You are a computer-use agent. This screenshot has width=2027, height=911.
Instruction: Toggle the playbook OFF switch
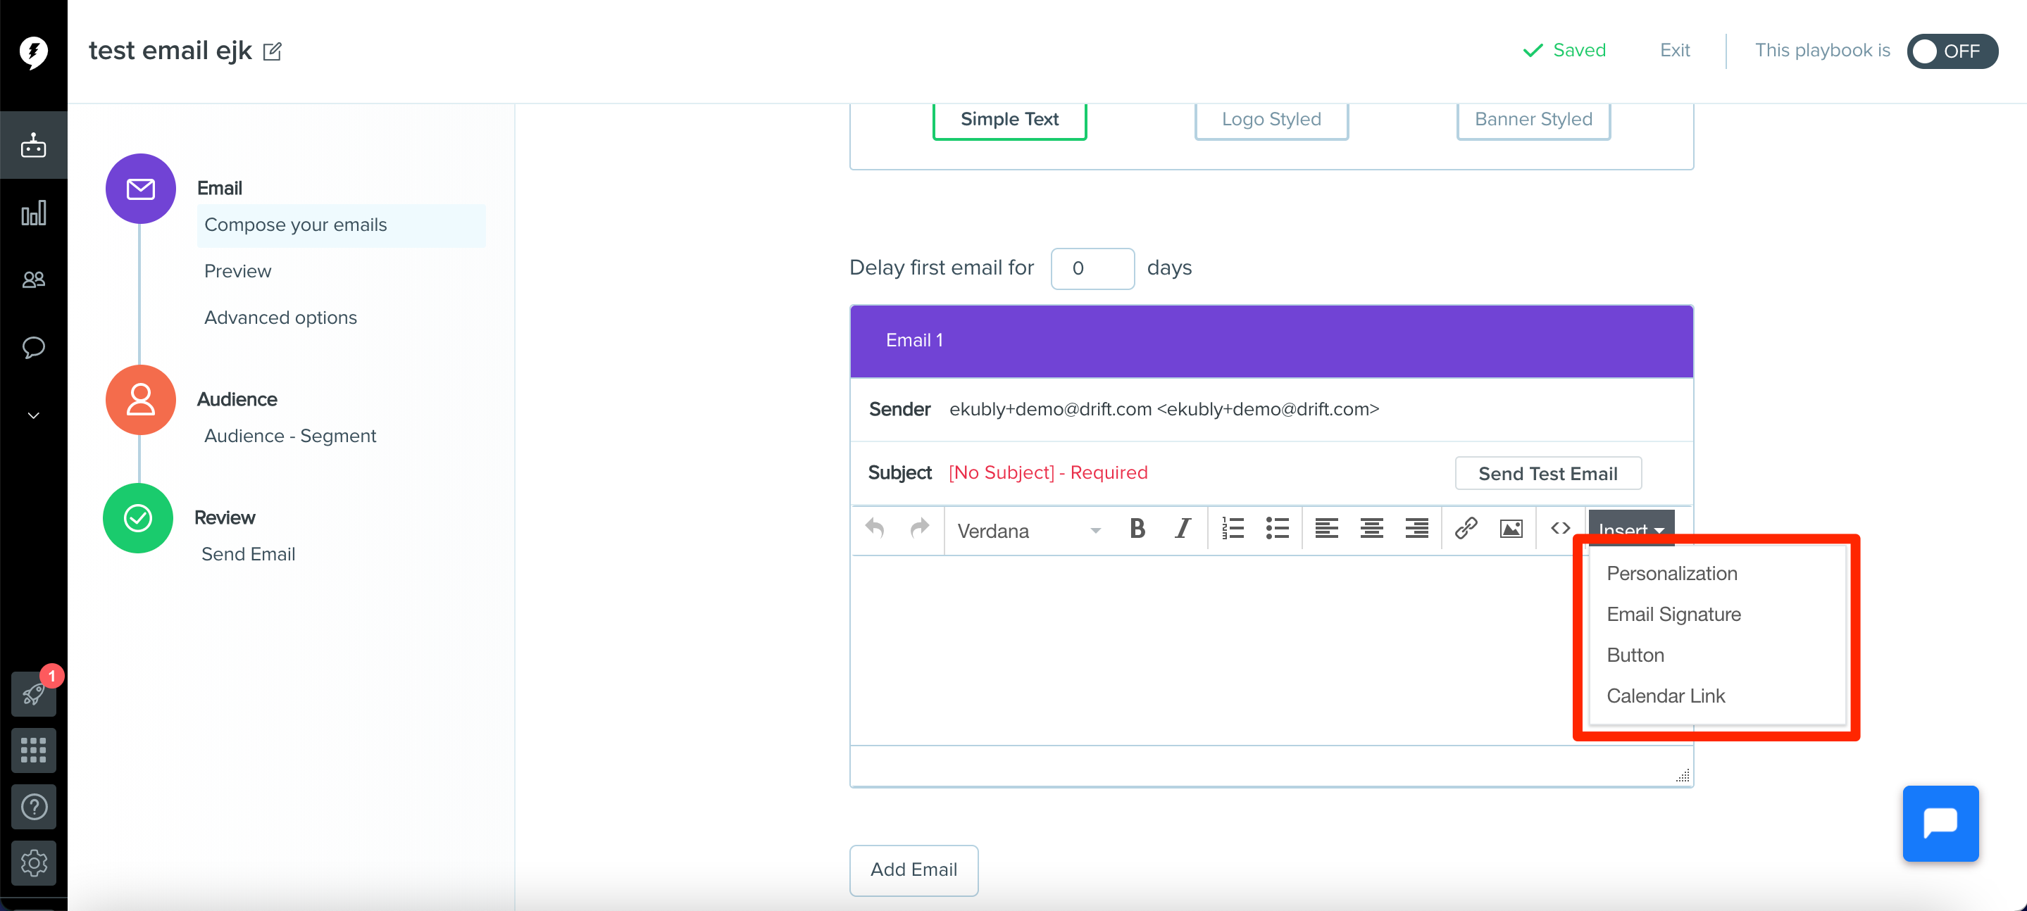tap(1952, 51)
